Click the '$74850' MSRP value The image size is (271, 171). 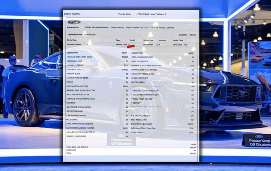[125, 57]
